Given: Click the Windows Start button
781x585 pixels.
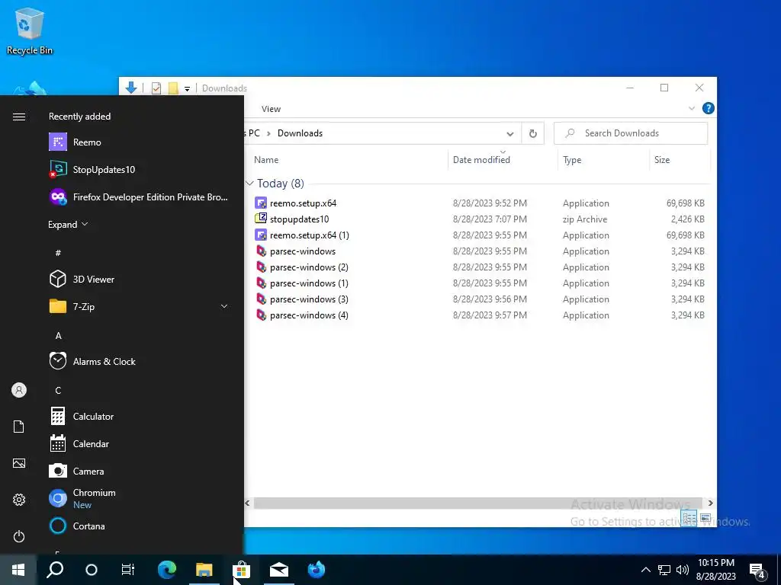Looking at the screenshot, I should pyautogui.click(x=18, y=570).
